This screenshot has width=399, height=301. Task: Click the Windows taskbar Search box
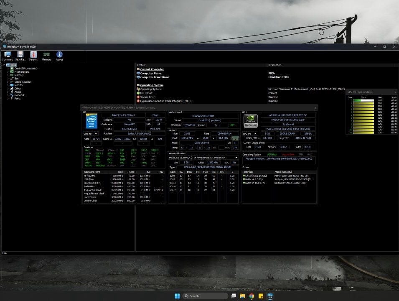click(205, 296)
